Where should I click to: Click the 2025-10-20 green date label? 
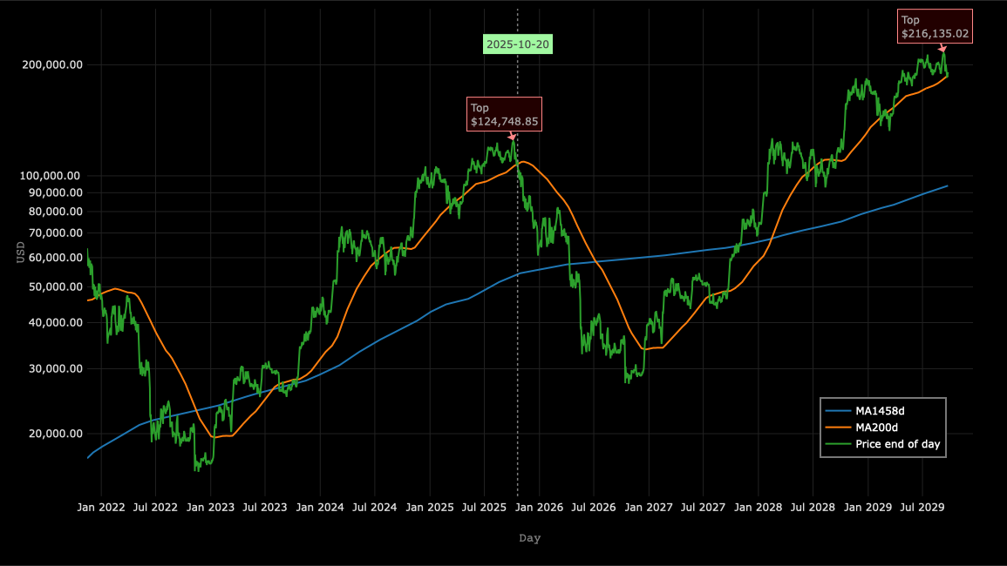[x=518, y=44]
